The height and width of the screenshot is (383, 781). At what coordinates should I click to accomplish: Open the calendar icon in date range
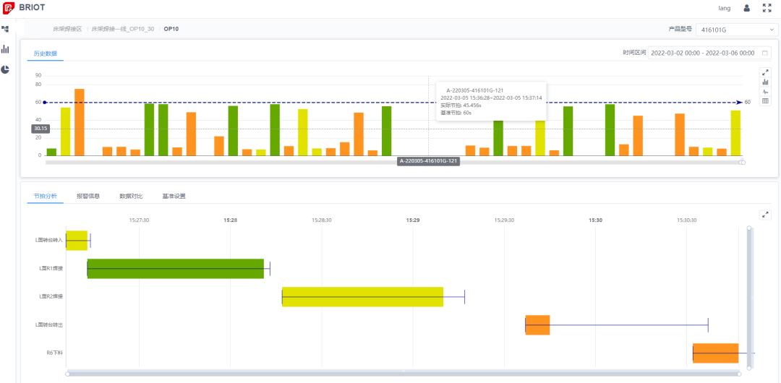pos(765,53)
